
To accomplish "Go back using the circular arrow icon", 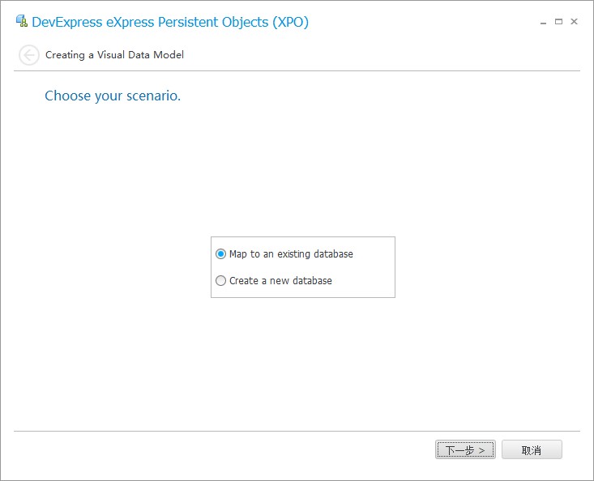I will click(x=29, y=55).
